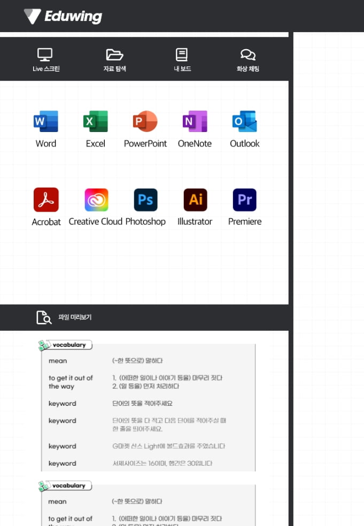Go to the 내 보드 tab
The image size is (364, 526).
click(182, 59)
